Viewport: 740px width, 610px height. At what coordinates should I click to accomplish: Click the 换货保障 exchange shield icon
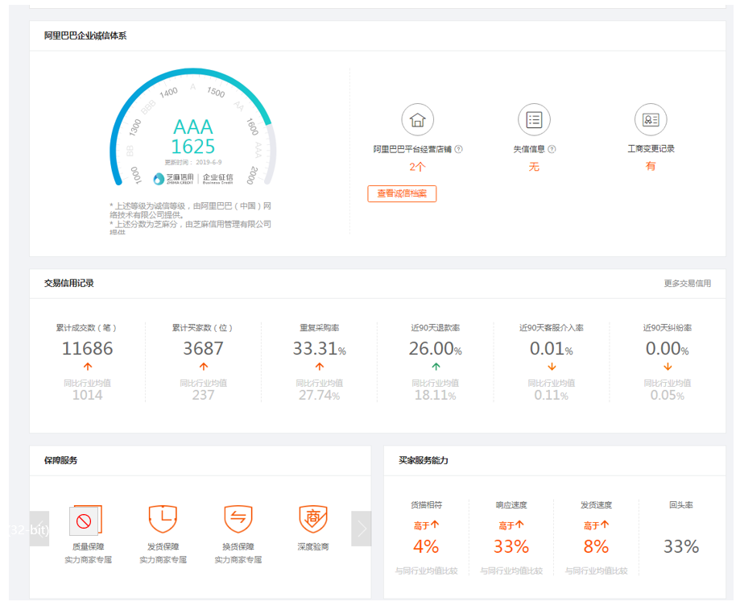238,520
